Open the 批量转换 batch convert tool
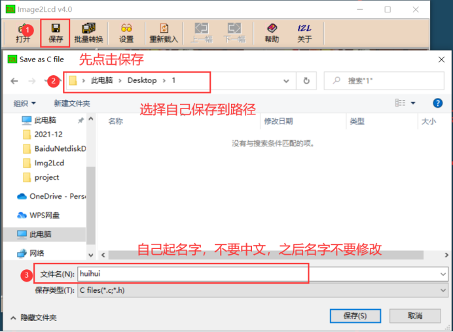Screen dimensions: 453x332 [88, 33]
